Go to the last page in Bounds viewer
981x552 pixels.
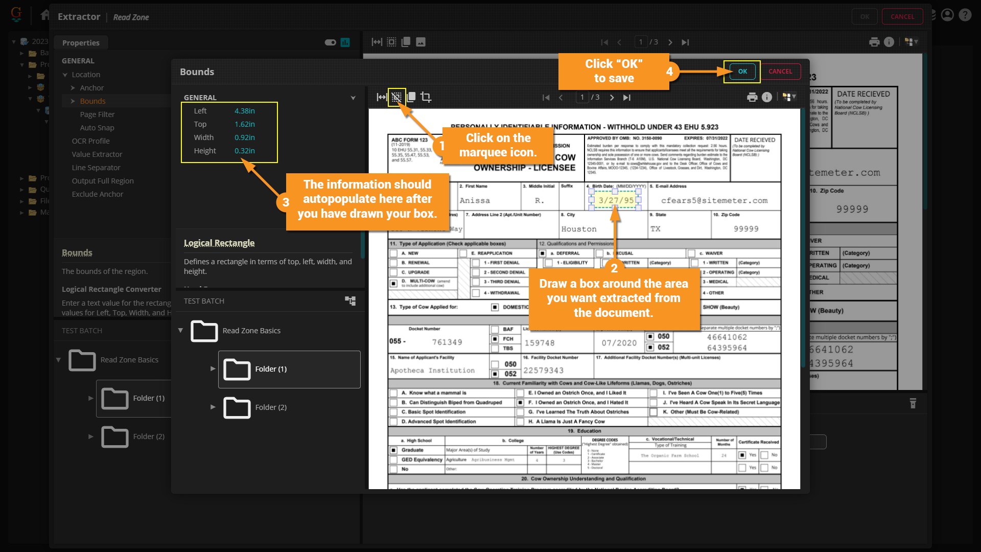[x=627, y=98]
